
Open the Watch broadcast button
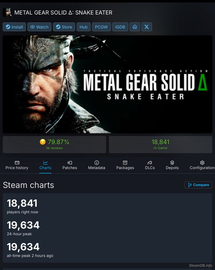pyautogui.click(x=39, y=27)
